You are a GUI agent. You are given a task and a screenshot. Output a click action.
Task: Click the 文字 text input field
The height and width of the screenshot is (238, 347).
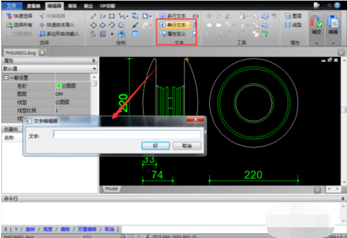point(126,134)
